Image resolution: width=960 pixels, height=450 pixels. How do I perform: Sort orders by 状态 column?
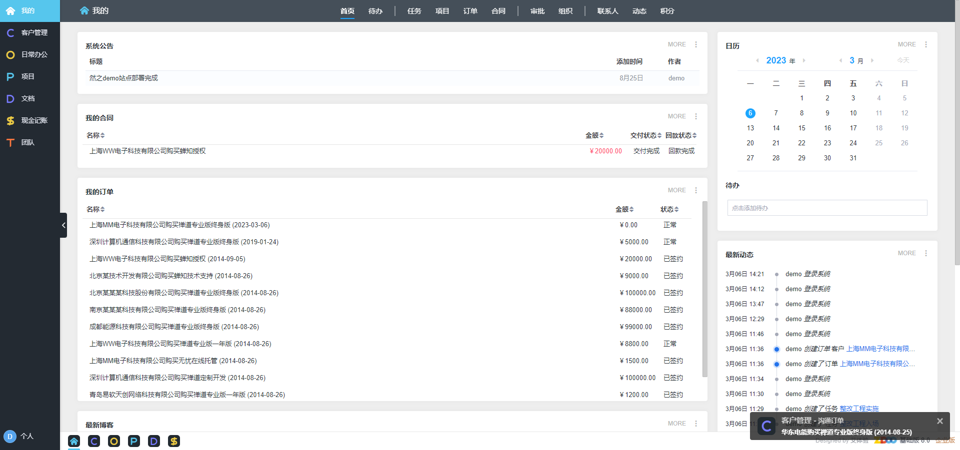[x=669, y=209]
